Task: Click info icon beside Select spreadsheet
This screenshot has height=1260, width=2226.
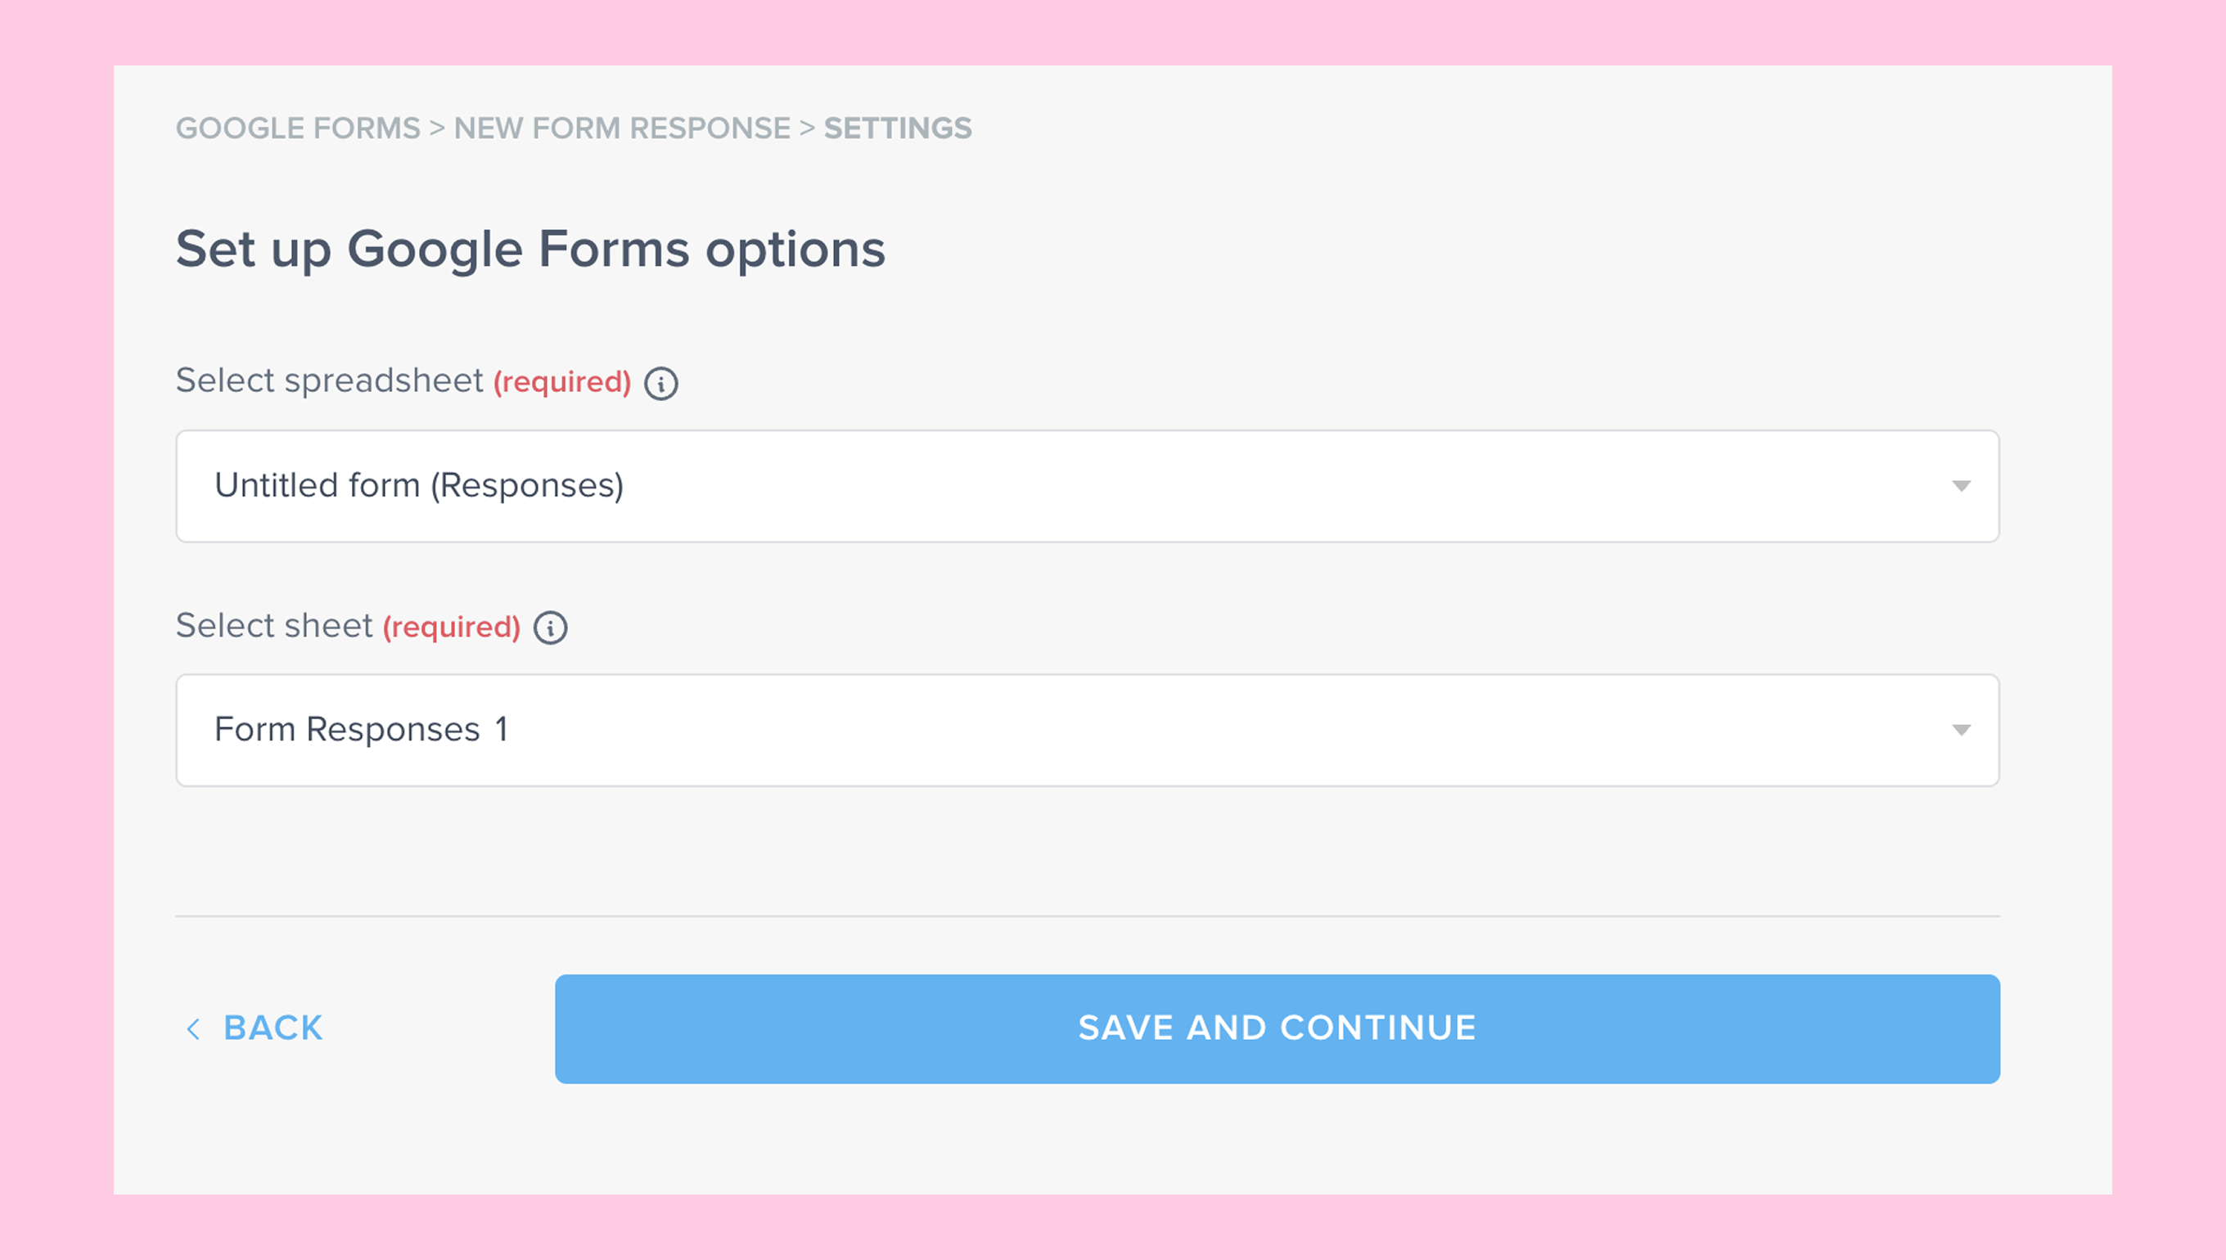Action: pyautogui.click(x=661, y=384)
